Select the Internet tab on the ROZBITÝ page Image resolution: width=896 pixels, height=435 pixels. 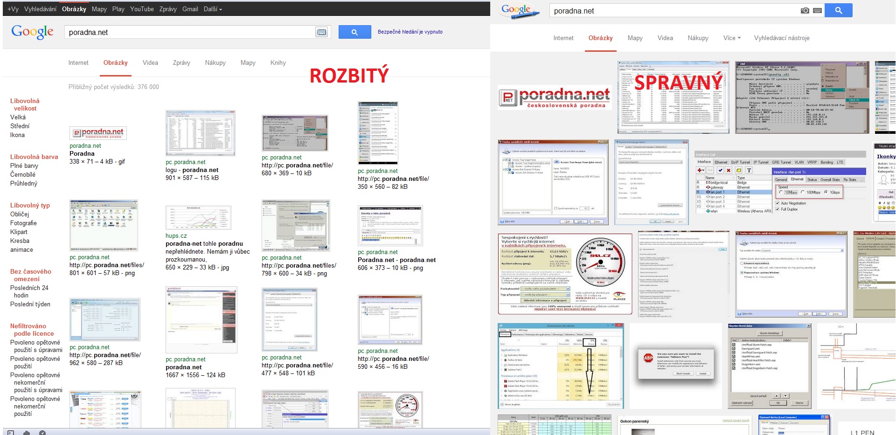click(x=78, y=62)
